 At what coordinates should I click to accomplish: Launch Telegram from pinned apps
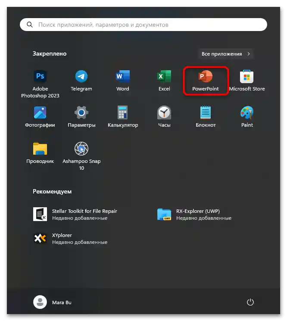pyautogui.click(x=81, y=80)
